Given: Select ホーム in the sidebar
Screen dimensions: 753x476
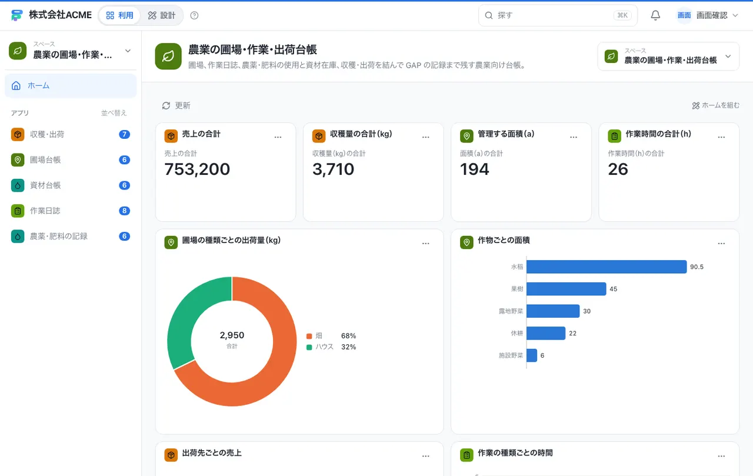Looking at the screenshot, I should (71, 86).
